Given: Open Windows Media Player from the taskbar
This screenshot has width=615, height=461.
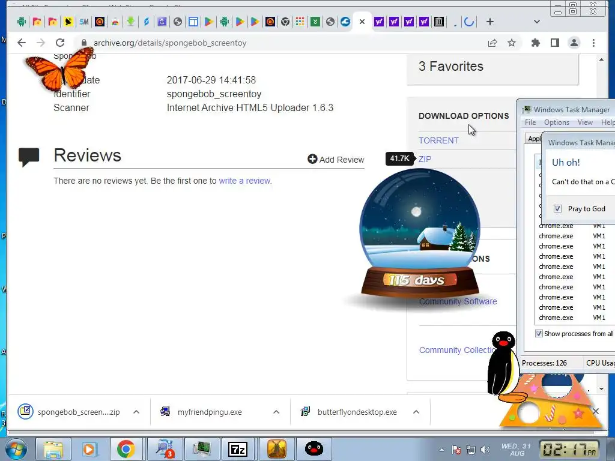Looking at the screenshot, I should point(89,449).
